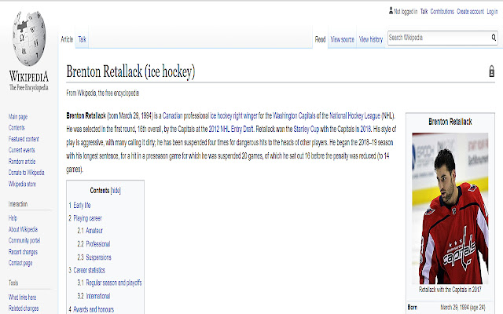The image size is (503, 314).
Task: Go to Main page in sidebar
Action: point(18,117)
